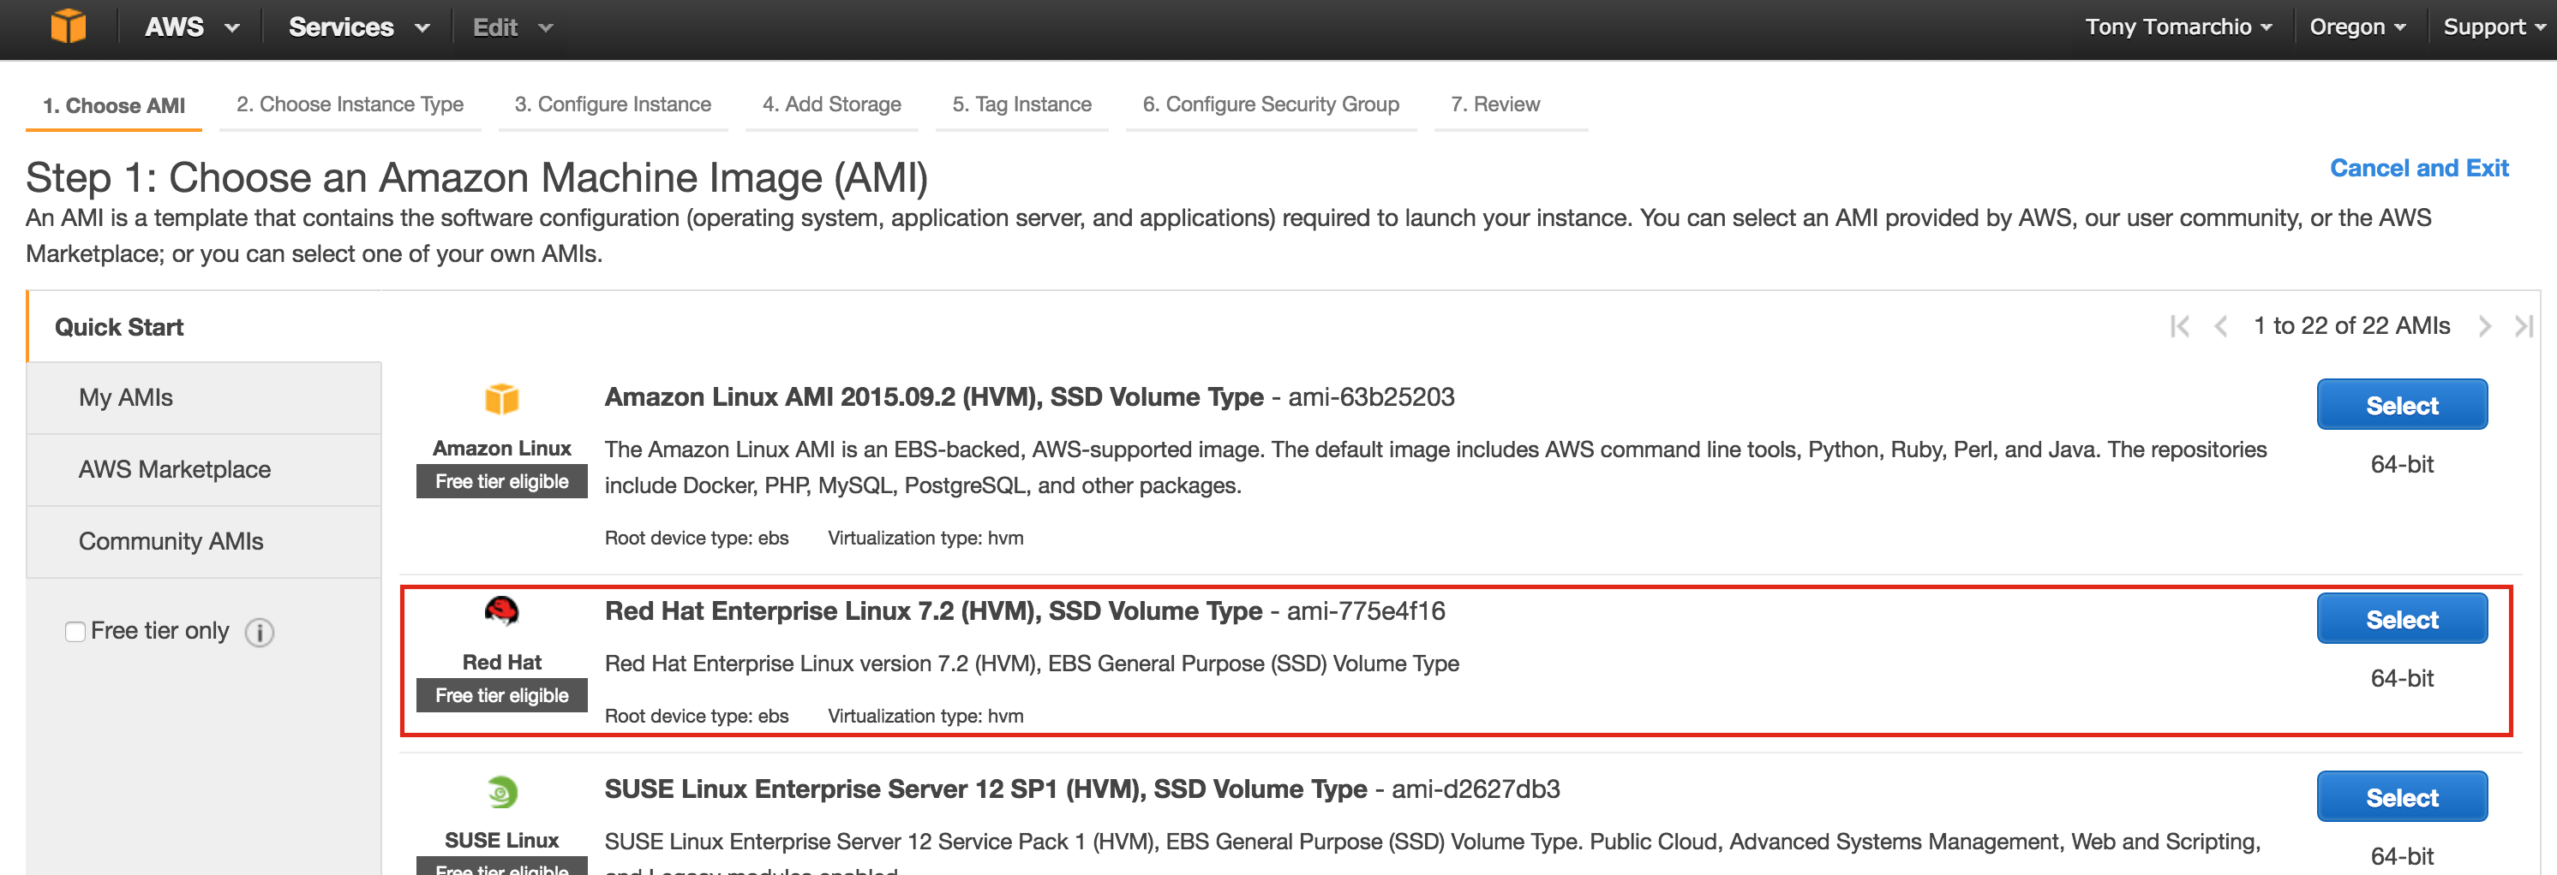Click the SUSE Linux chameleon icon
Image resolution: width=2557 pixels, height=875 pixels.
click(501, 792)
